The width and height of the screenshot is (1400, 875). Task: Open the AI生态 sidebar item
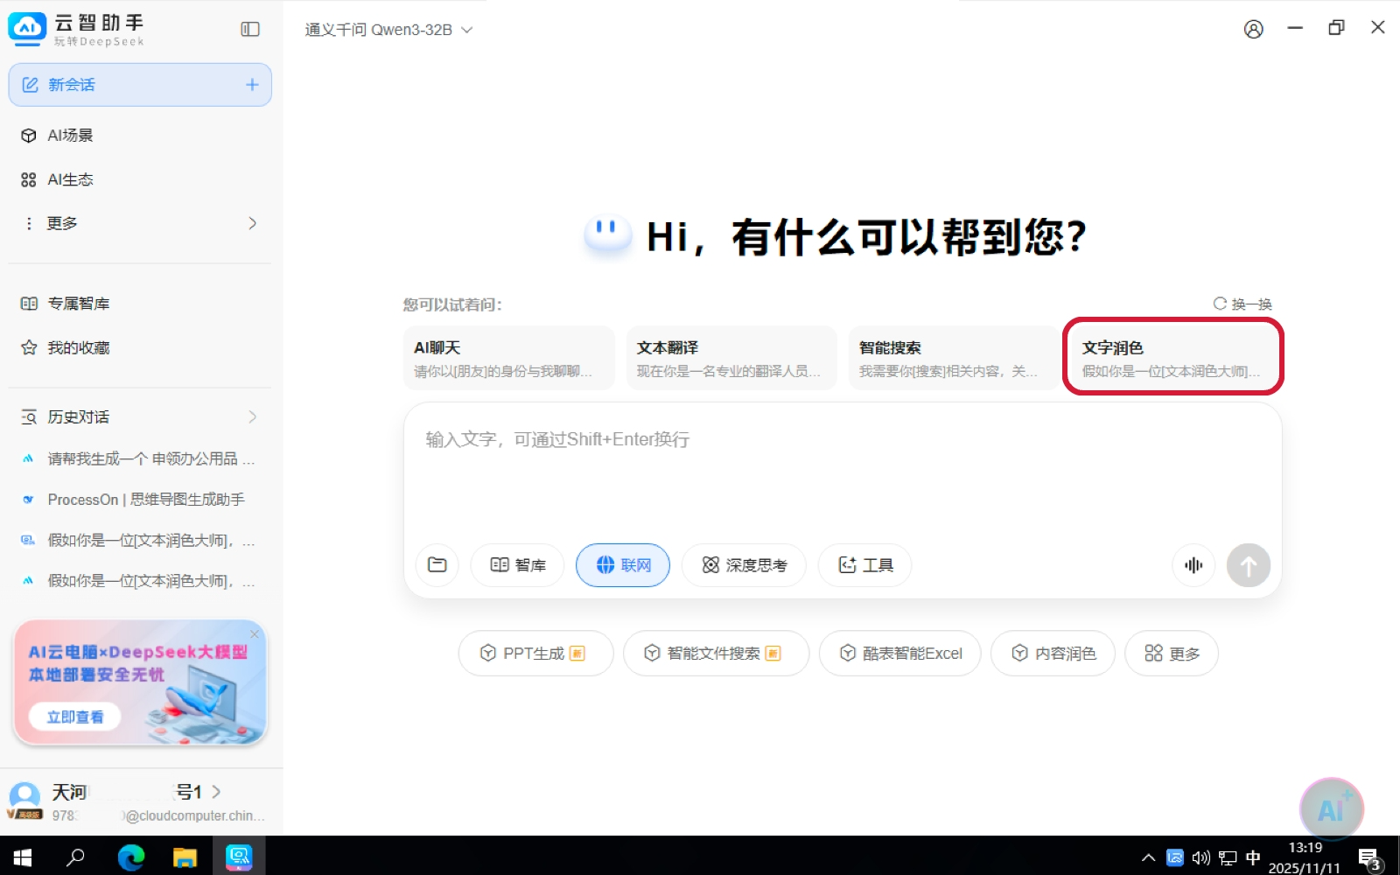140,179
